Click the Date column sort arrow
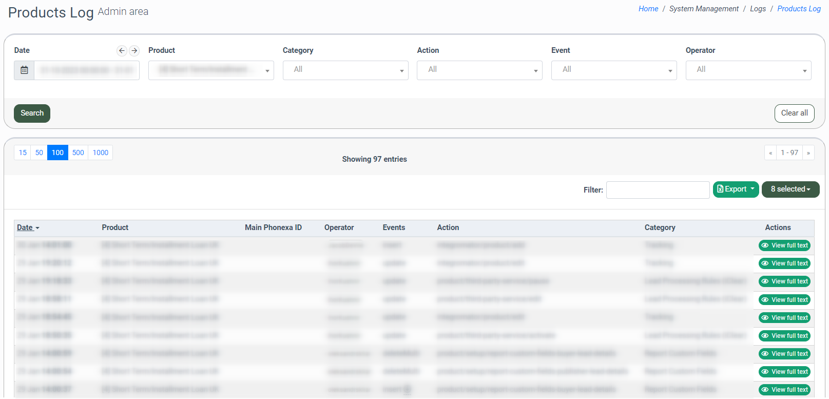The height and width of the screenshot is (399, 829). click(x=37, y=228)
